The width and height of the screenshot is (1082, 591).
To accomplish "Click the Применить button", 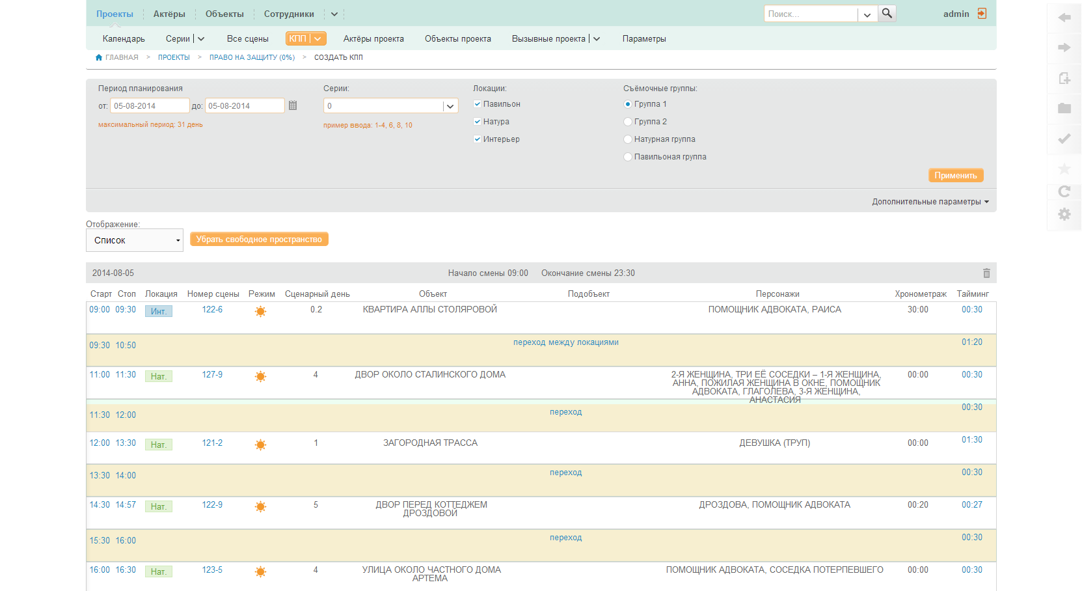I will 956,176.
